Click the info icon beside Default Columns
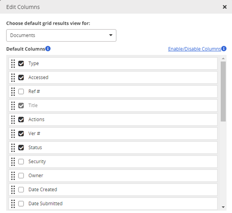232x213 pixels. click(48, 49)
